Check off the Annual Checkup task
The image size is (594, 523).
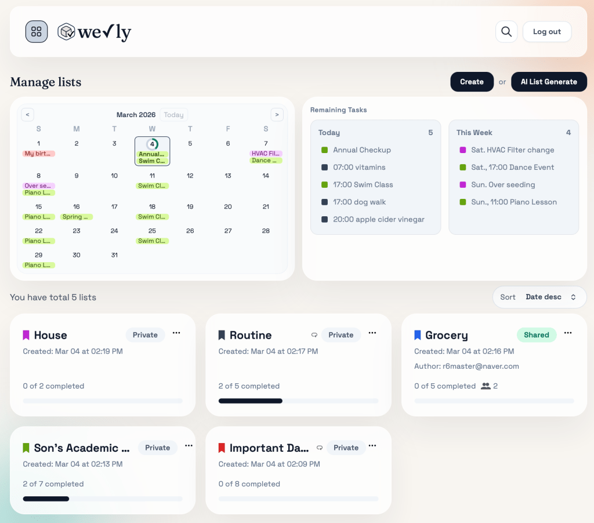tap(325, 150)
